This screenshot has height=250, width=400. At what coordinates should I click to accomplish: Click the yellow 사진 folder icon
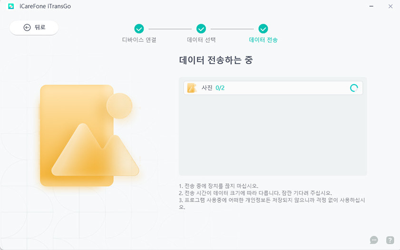coord(192,88)
